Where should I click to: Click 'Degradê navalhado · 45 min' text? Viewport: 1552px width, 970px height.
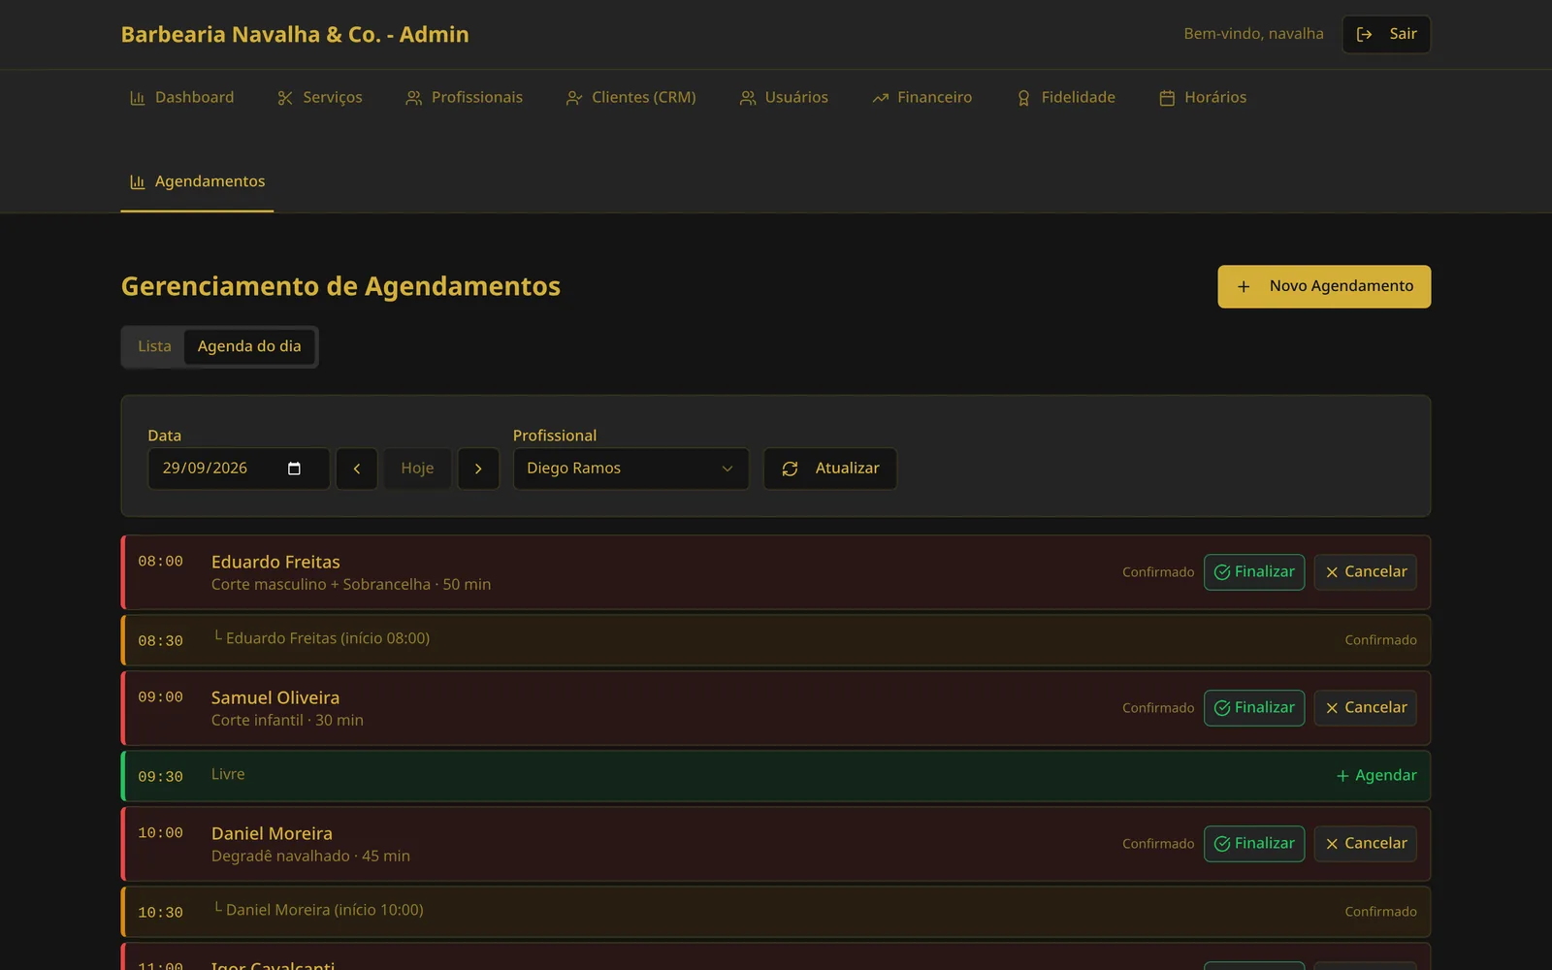click(310, 856)
